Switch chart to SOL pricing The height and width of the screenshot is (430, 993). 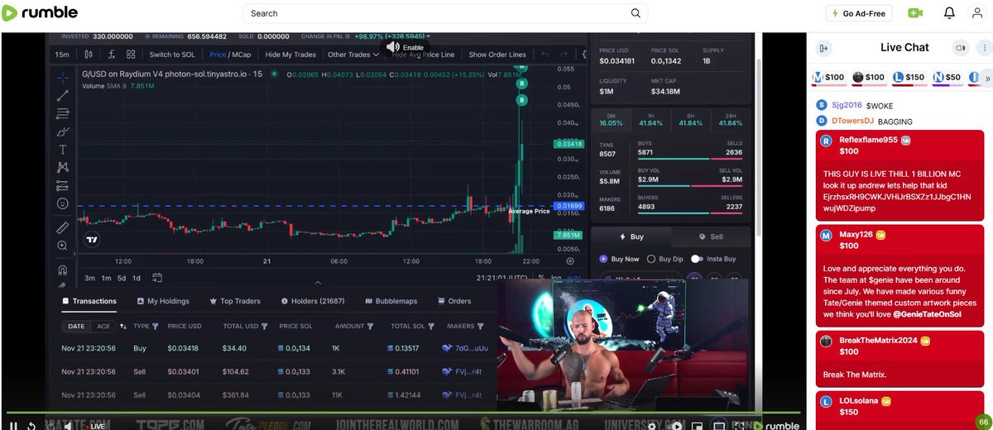[171, 55]
